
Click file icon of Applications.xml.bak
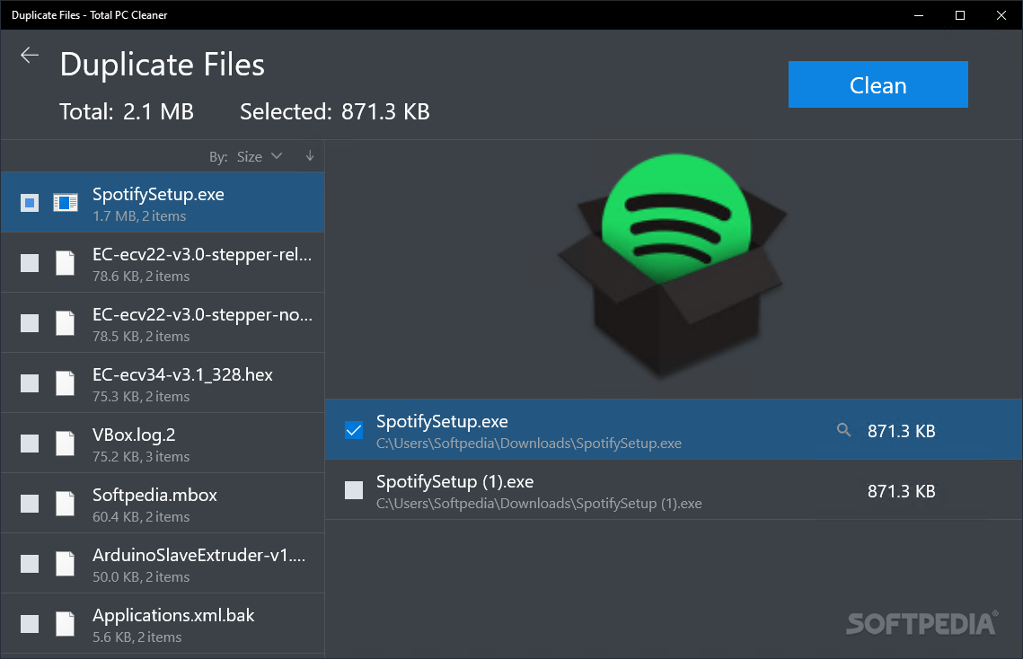point(66,623)
